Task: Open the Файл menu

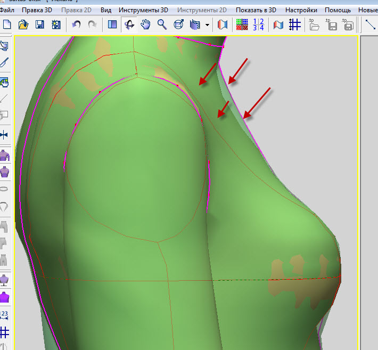Action: pos(7,10)
